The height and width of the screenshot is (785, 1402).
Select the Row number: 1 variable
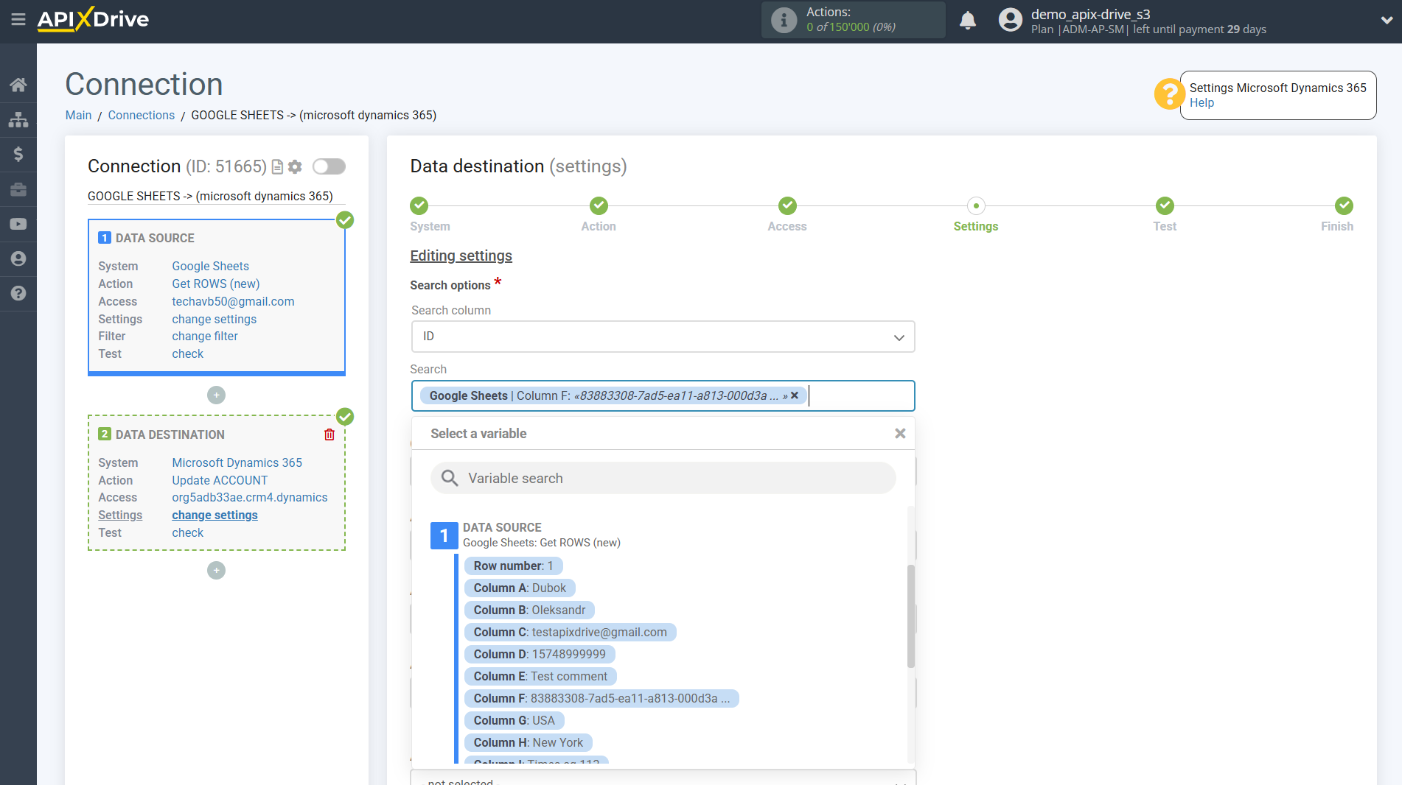pos(513,566)
